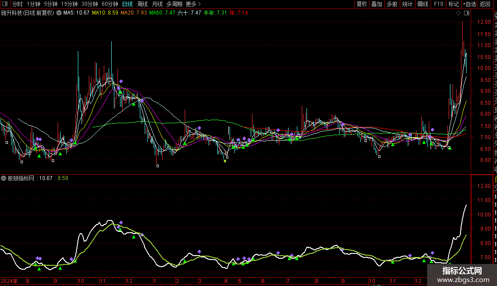Click the red 年: 7.14 label

pyautogui.click(x=239, y=13)
